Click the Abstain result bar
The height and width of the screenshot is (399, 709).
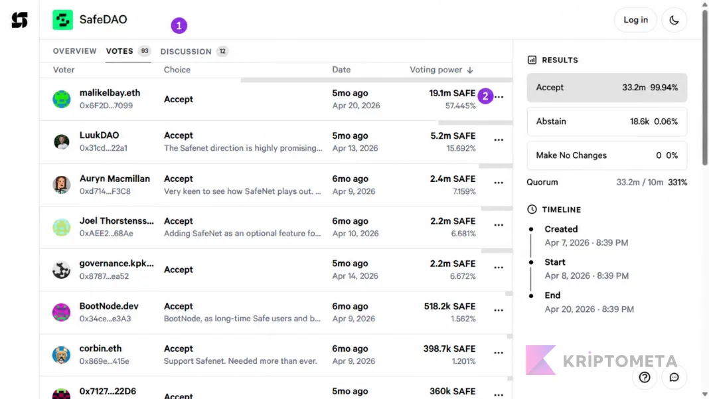pyautogui.click(x=607, y=121)
